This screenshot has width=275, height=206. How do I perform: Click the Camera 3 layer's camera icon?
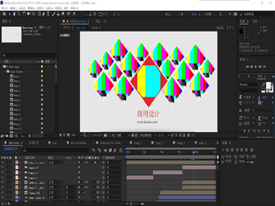pyautogui.click(x=25, y=167)
